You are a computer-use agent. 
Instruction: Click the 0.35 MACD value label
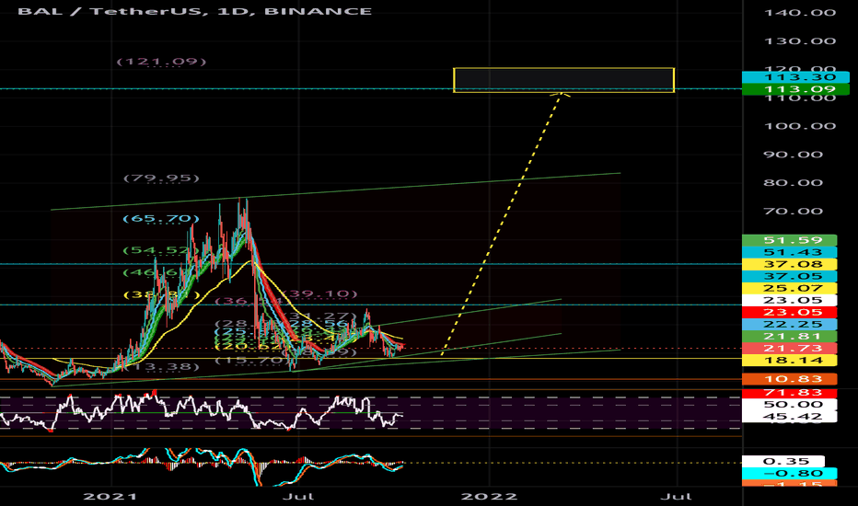pyautogui.click(x=783, y=462)
